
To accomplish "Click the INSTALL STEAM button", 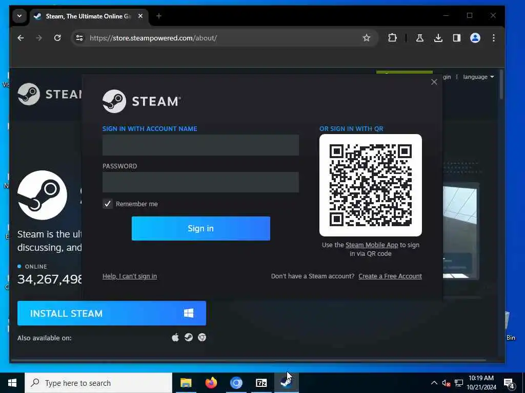I will click(111, 313).
